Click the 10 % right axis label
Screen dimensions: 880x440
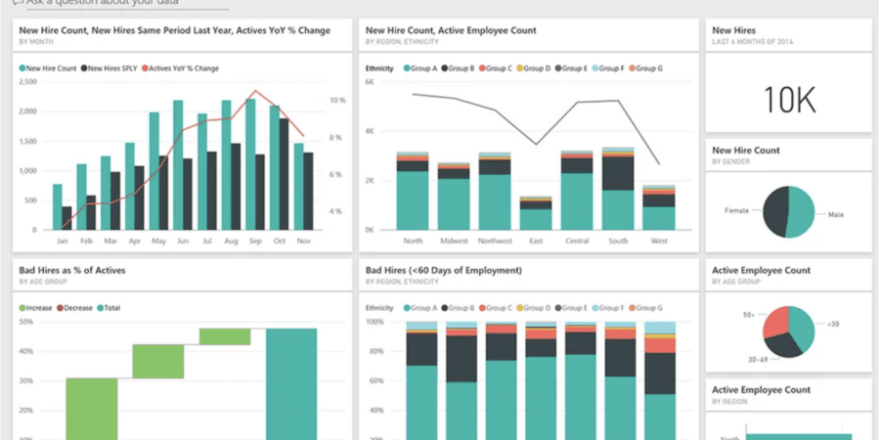click(337, 101)
